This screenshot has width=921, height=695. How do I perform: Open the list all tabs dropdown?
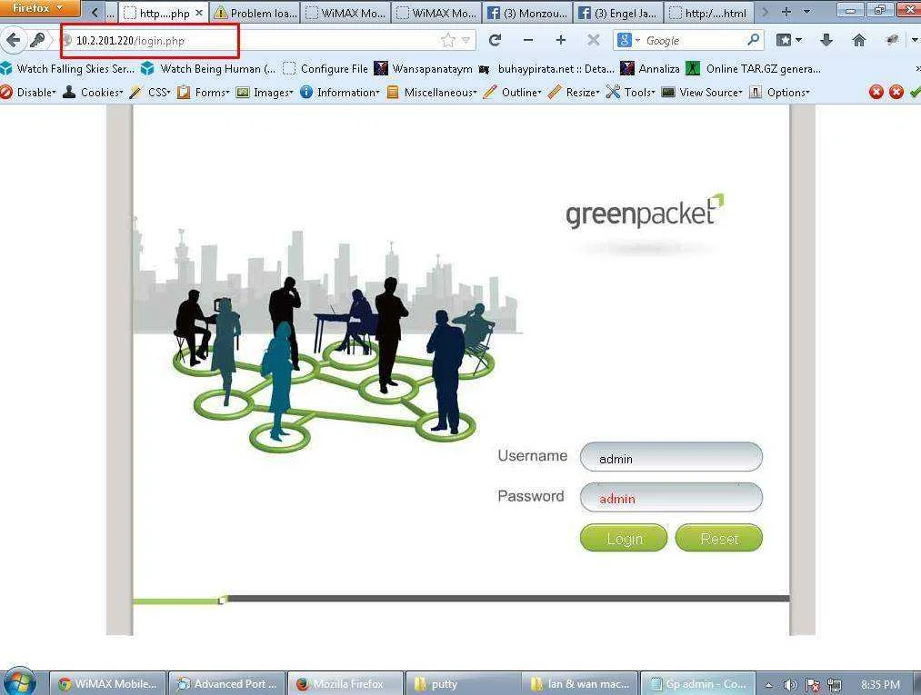(x=807, y=12)
